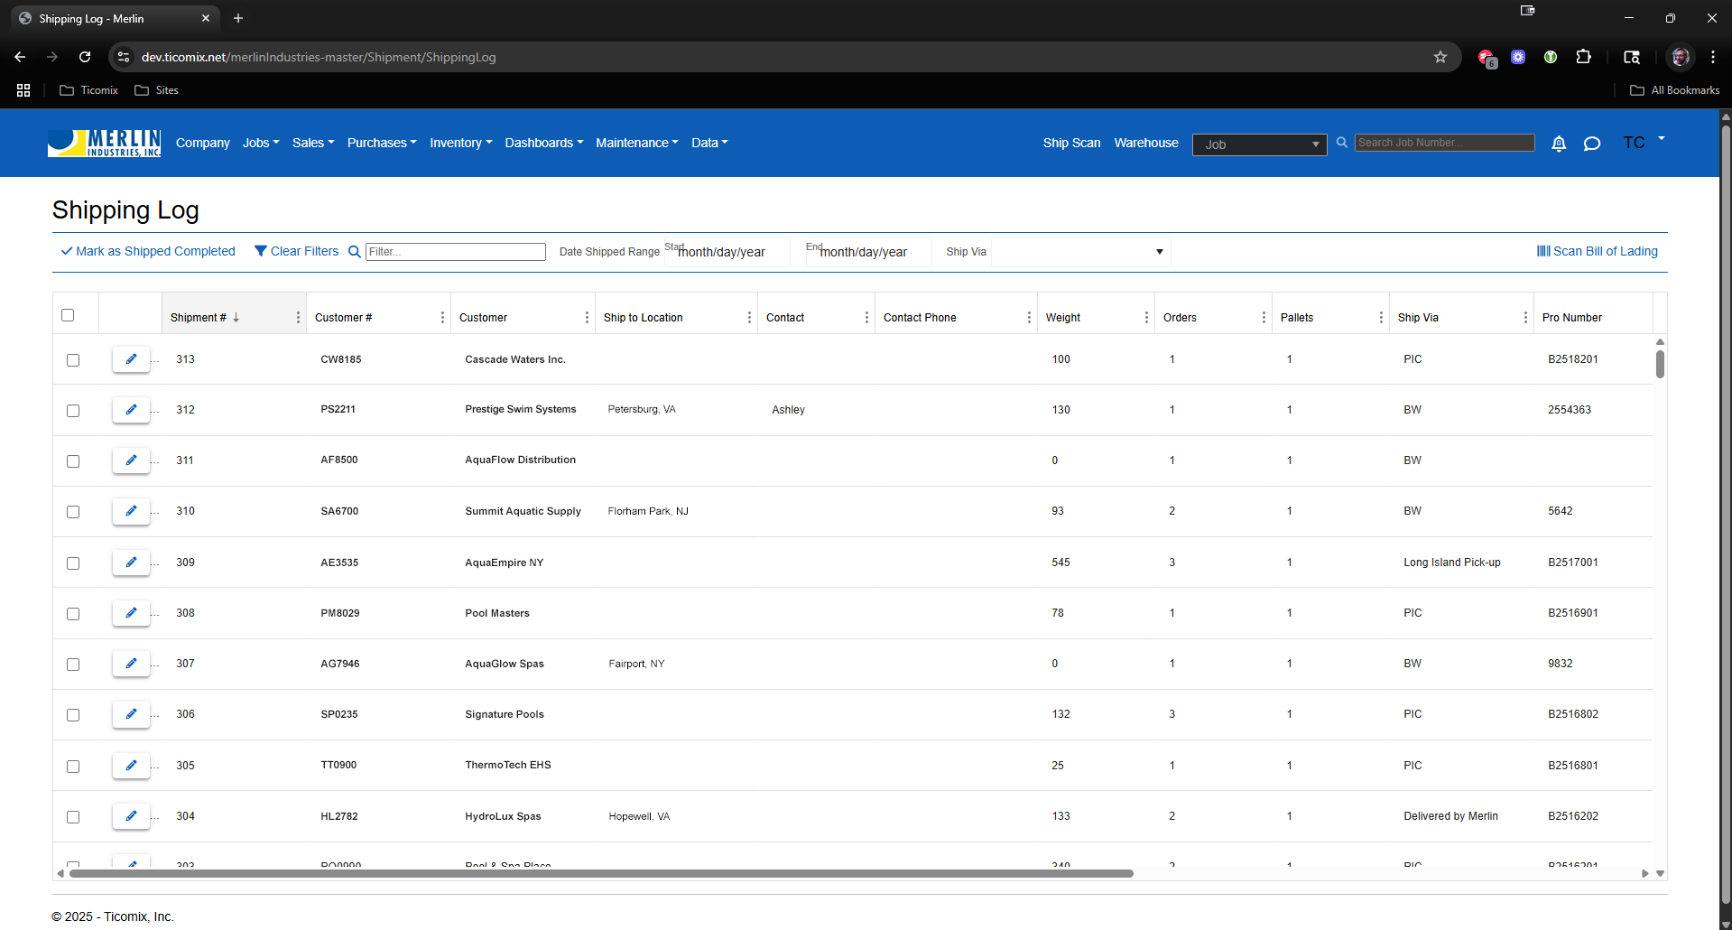The width and height of the screenshot is (1732, 930).
Task: Expand the Ship Via filter dropdown
Action: pos(1159,252)
